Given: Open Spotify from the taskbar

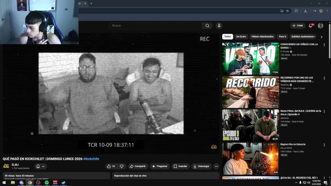Looking at the screenshot, I should click(x=47, y=183).
